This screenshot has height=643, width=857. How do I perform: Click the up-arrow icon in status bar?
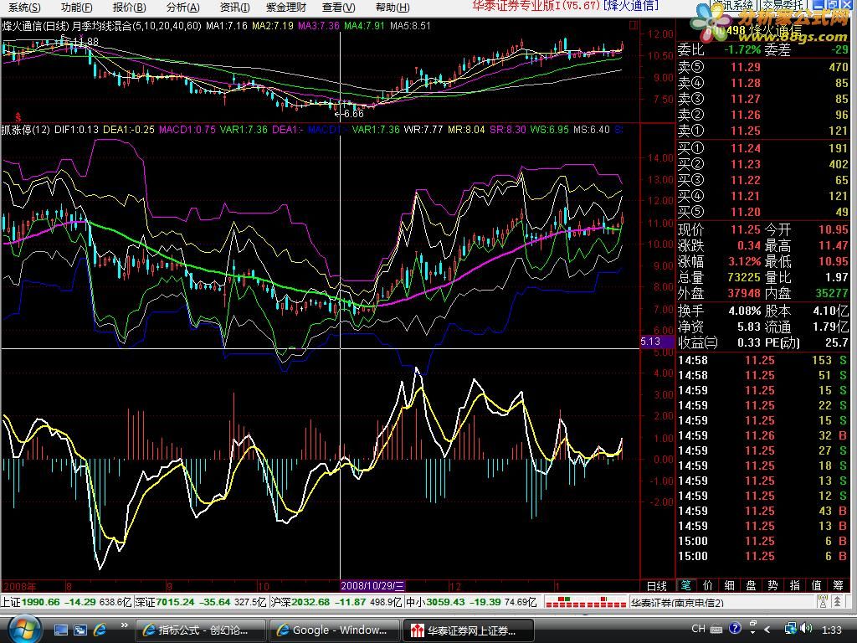click(837, 602)
